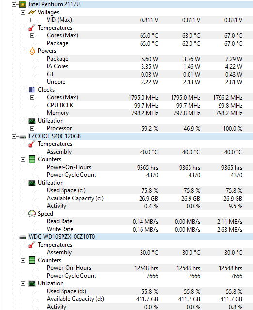Select the IA Cores power row
This screenshot has height=310, width=253.
[x=150, y=66]
